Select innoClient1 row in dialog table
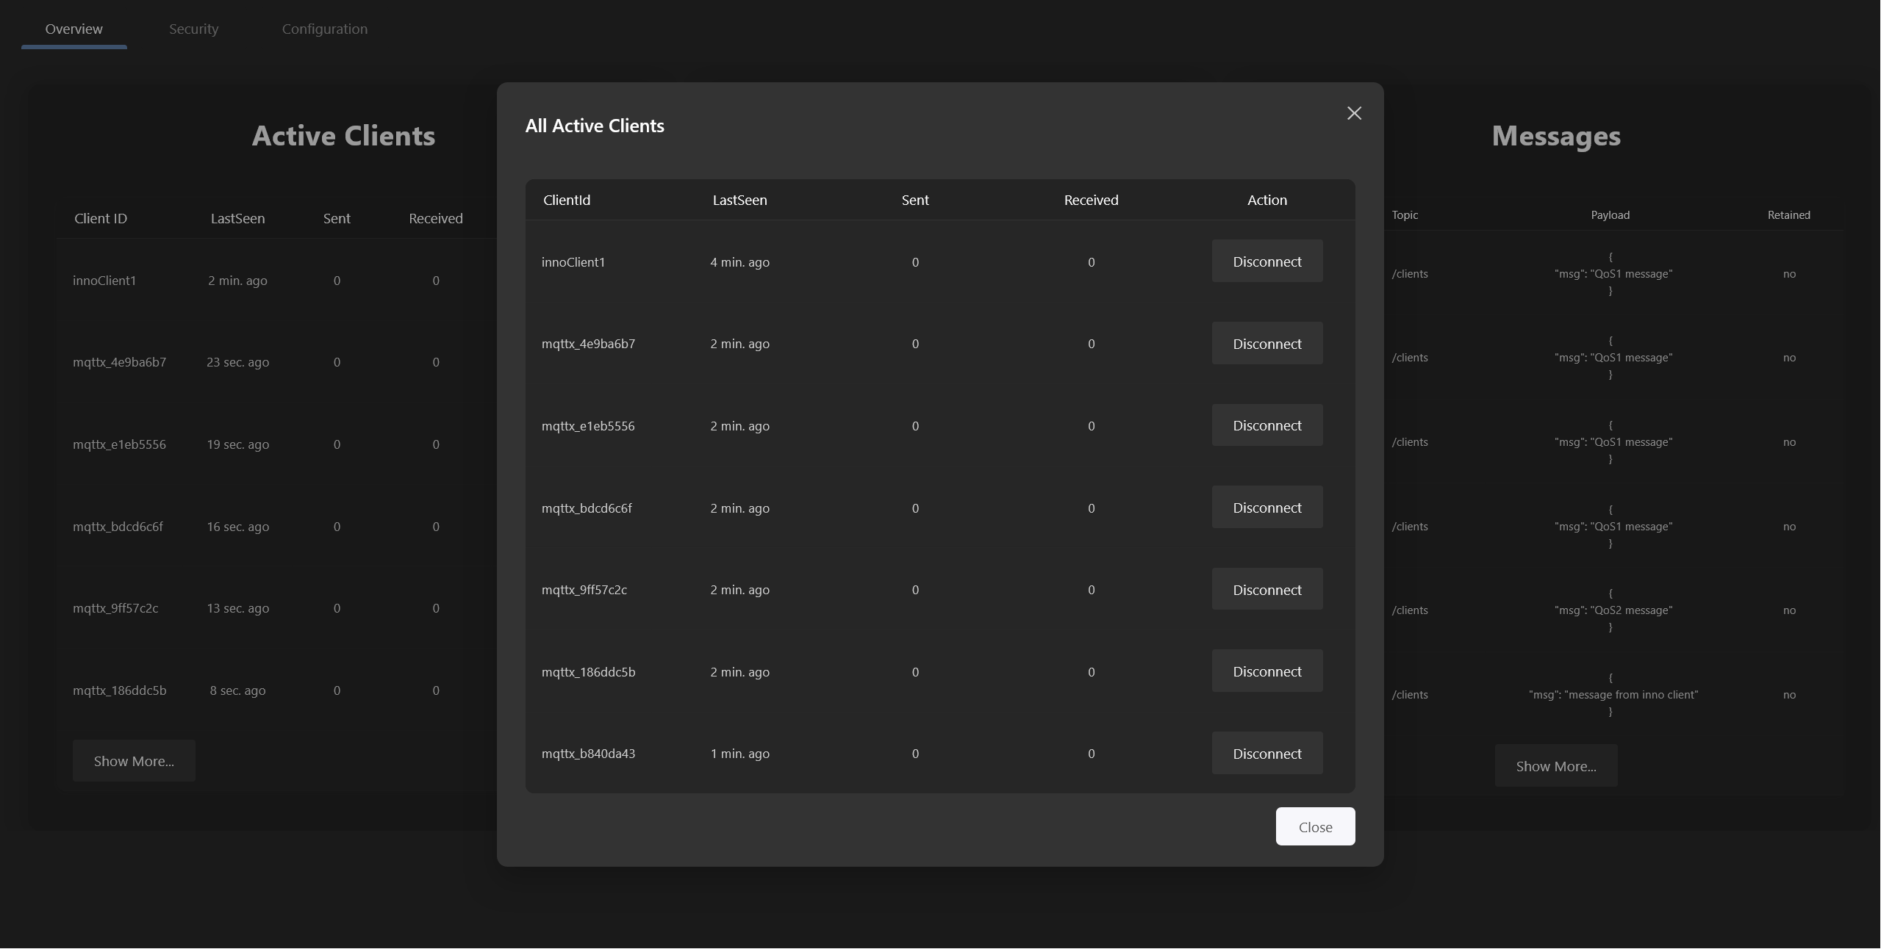Screen dimensions: 1881x949 (x=573, y=262)
